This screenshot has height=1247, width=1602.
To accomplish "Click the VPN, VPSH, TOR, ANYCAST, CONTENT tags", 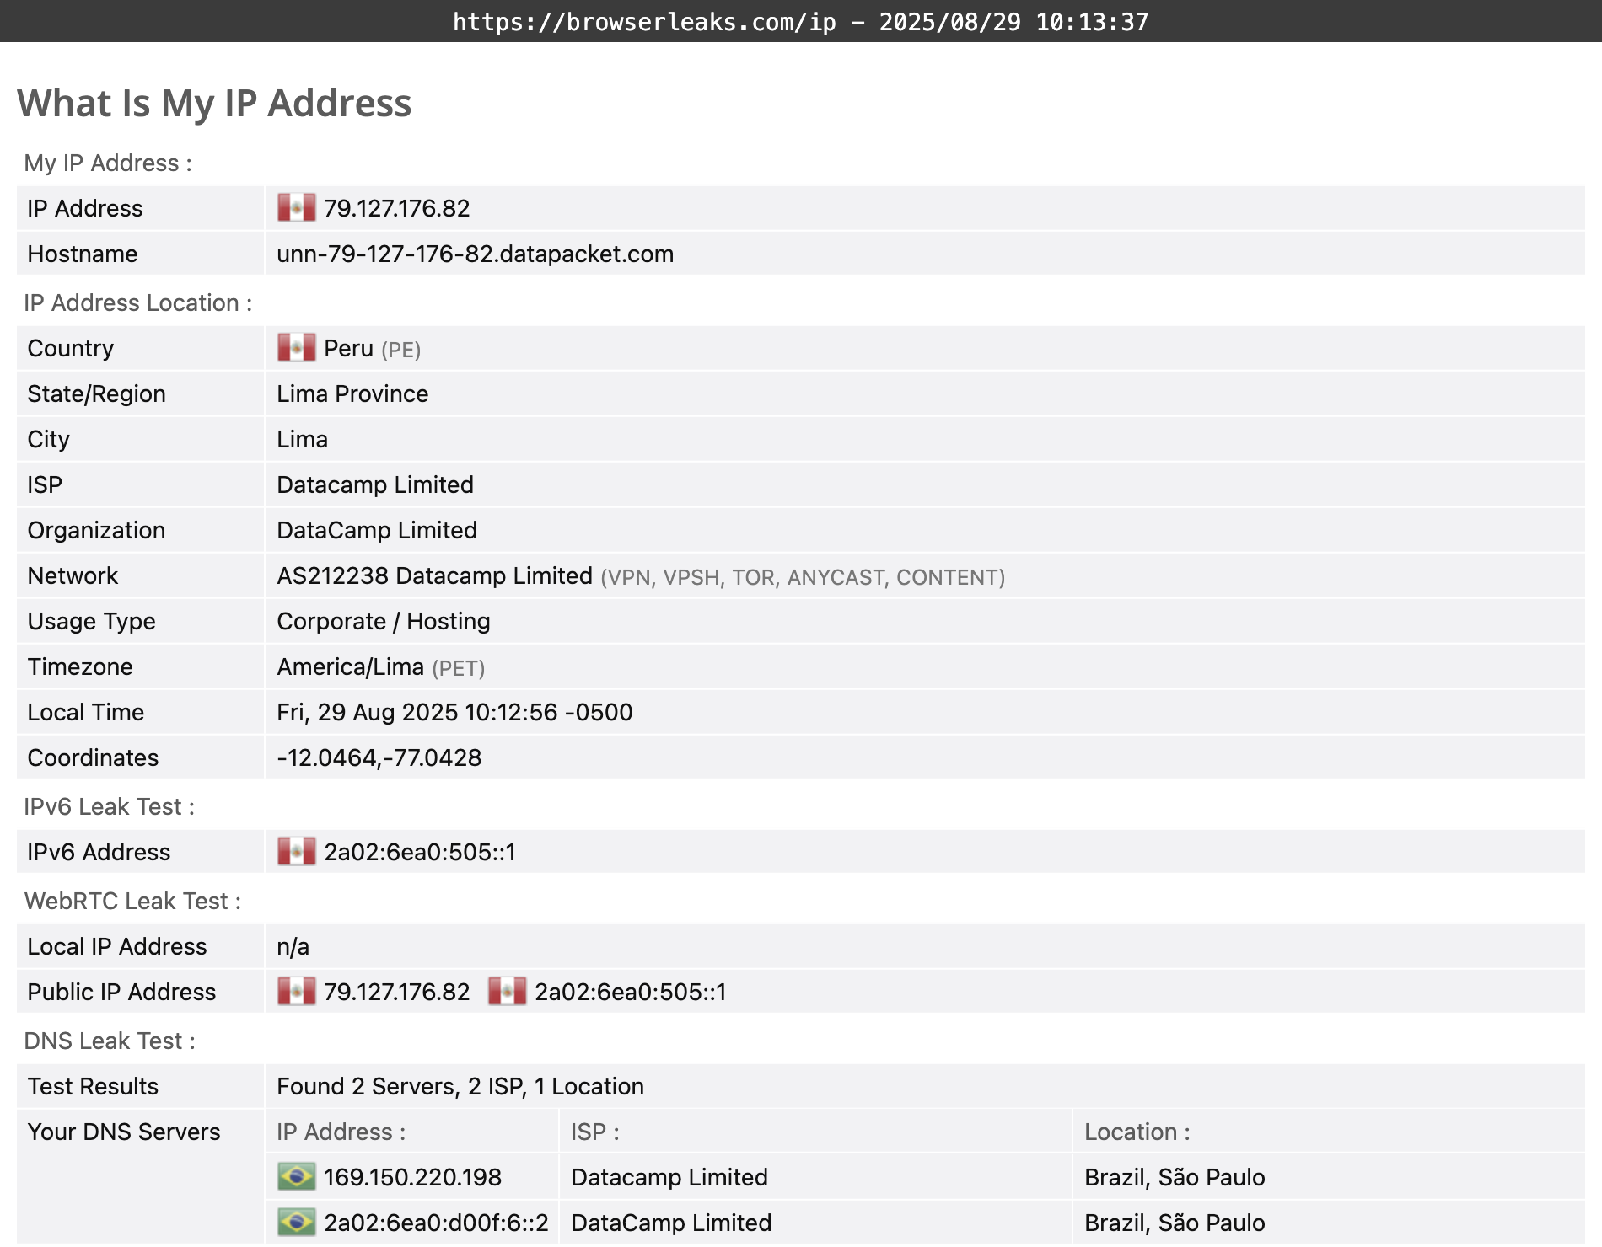I will click(x=803, y=577).
